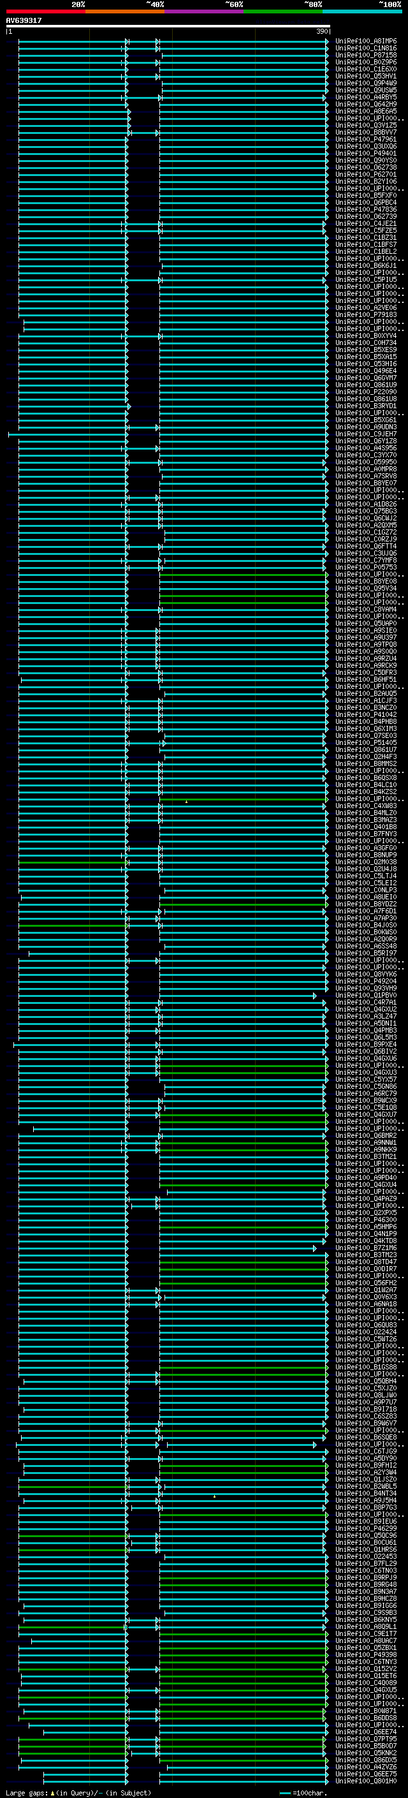408x1798 pixels.
Task: Open hit UniRef100_A9NKK9
Action: [x=366, y=1149]
